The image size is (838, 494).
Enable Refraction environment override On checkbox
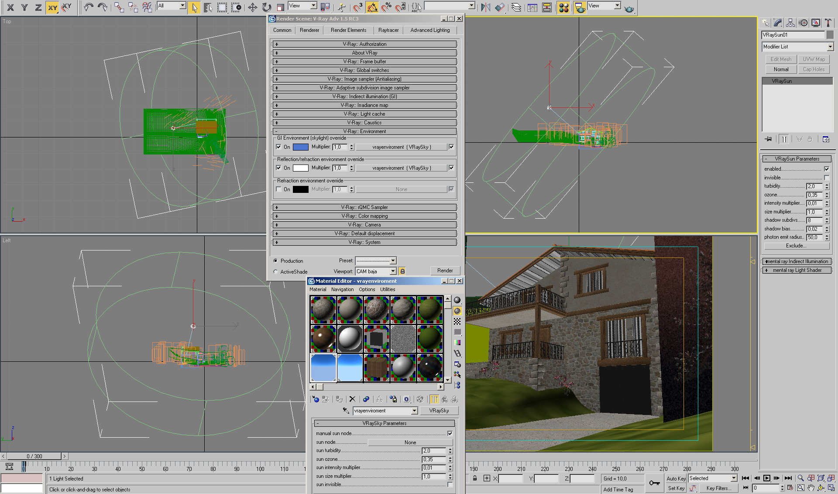279,189
